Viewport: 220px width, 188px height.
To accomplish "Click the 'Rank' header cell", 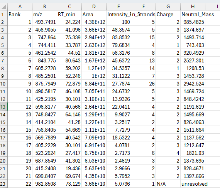I will [20, 14].
